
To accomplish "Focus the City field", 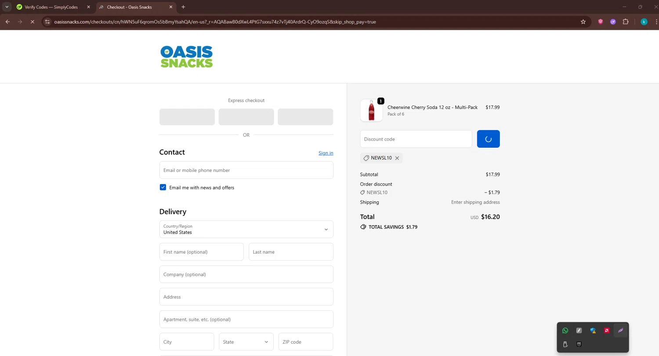I will pos(187,342).
